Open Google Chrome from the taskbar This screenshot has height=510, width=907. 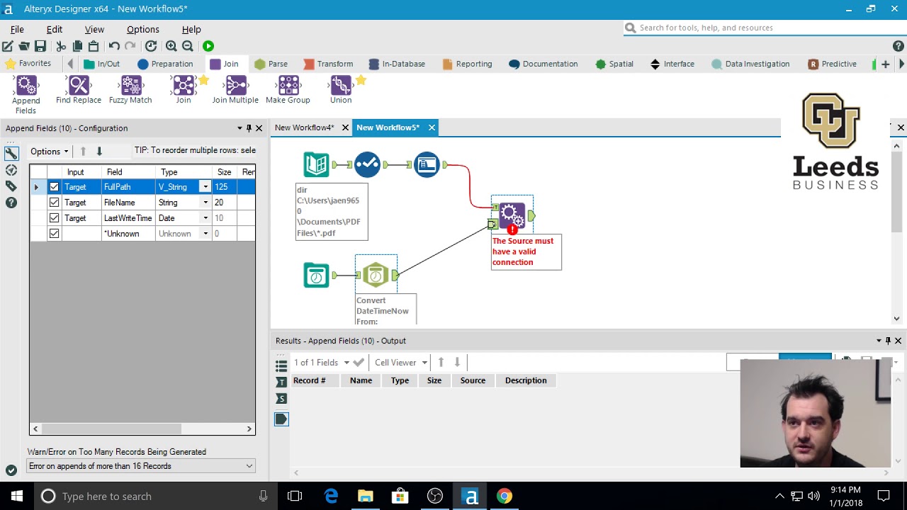tap(505, 496)
